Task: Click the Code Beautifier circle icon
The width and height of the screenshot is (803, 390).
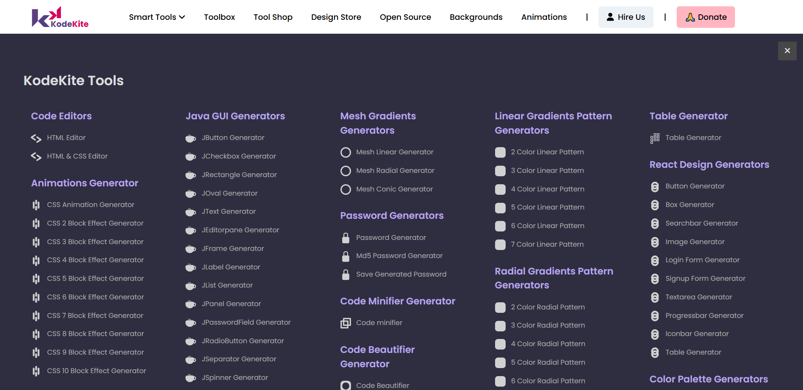Action: [346, 385]
